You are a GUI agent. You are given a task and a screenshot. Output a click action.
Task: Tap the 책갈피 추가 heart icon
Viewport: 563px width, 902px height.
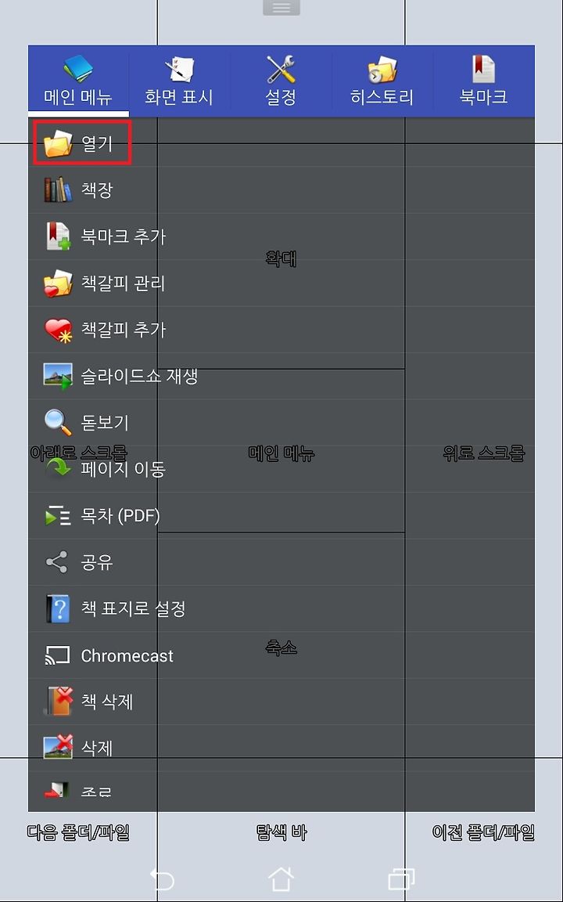(x=58, y=330)
